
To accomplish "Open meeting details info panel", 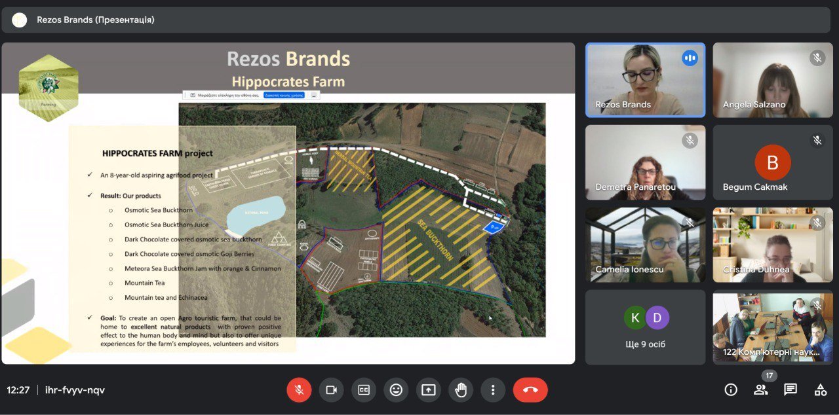I will tap(731, 390).
